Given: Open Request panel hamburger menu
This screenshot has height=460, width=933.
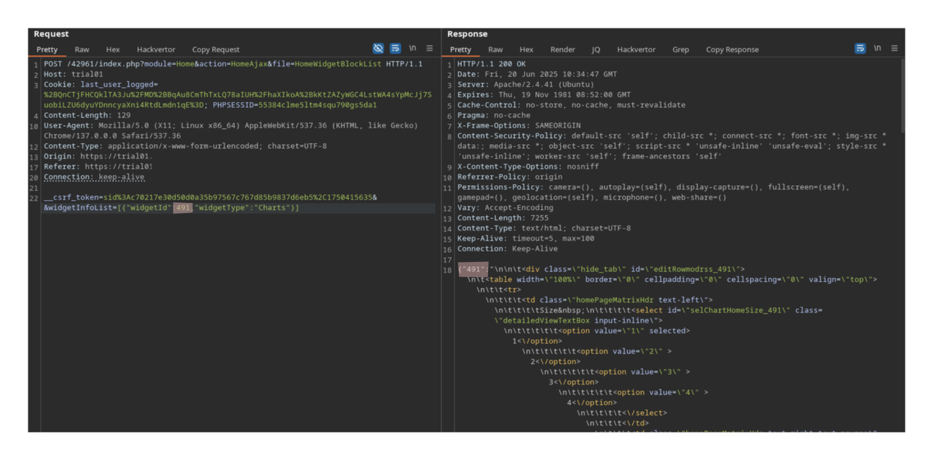Looking at the screenshot, I should [430, 48].
